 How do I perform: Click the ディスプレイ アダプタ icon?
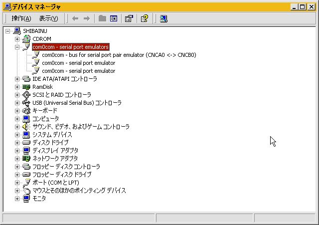click(x=26, y=151)
